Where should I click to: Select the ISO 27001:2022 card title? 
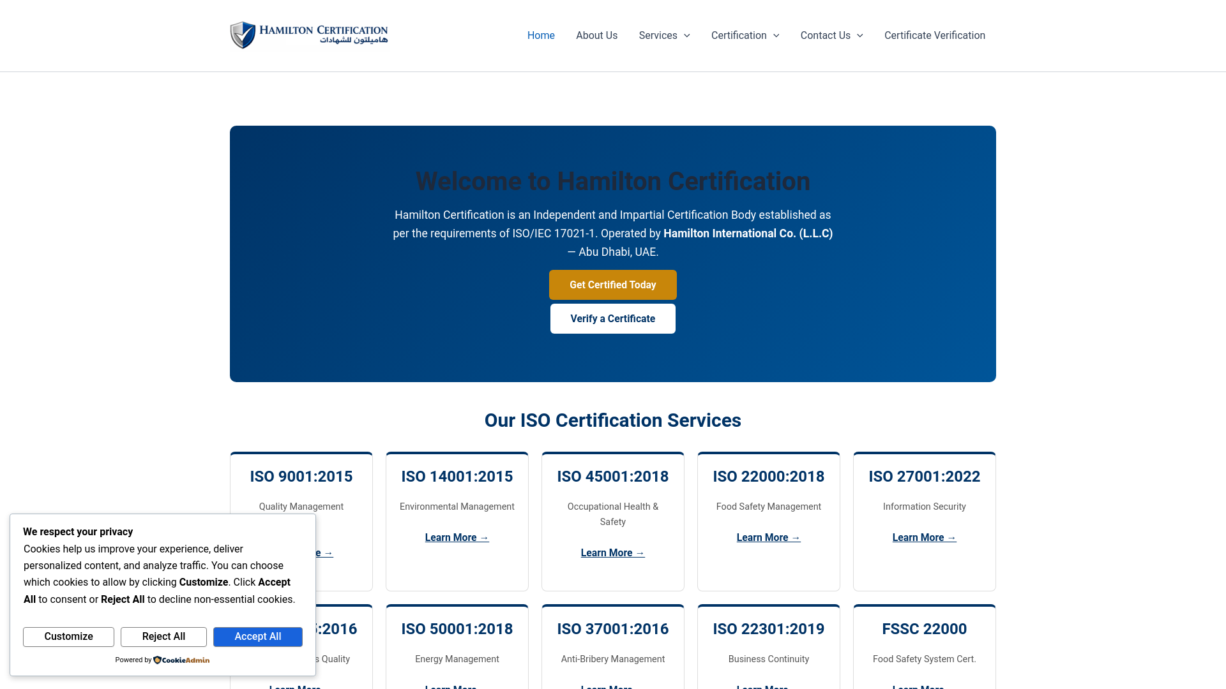point(925,477)
